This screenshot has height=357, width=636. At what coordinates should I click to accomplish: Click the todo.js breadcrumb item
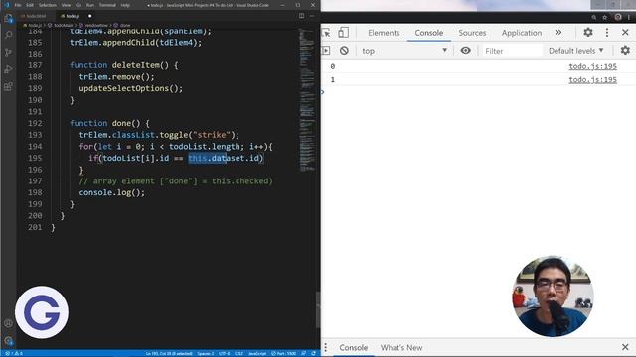coord(32,25)
